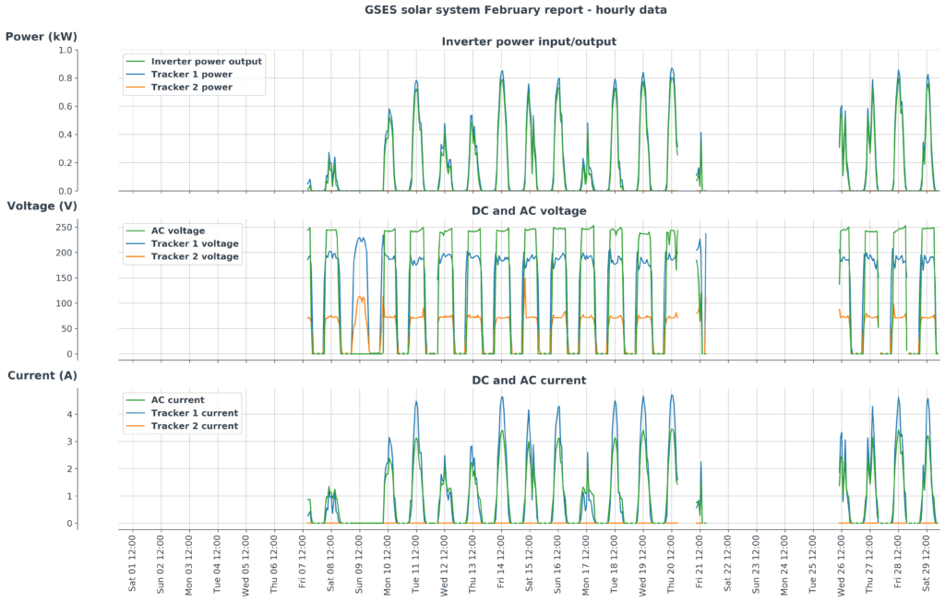
Task: Hide Tracker 1 voltage in legend
Action: pos(194,243)
